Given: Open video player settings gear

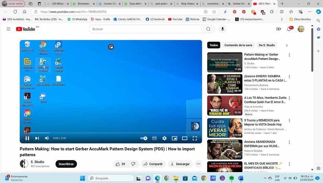Looking at the screenshot, I should (x=164, y=138).
